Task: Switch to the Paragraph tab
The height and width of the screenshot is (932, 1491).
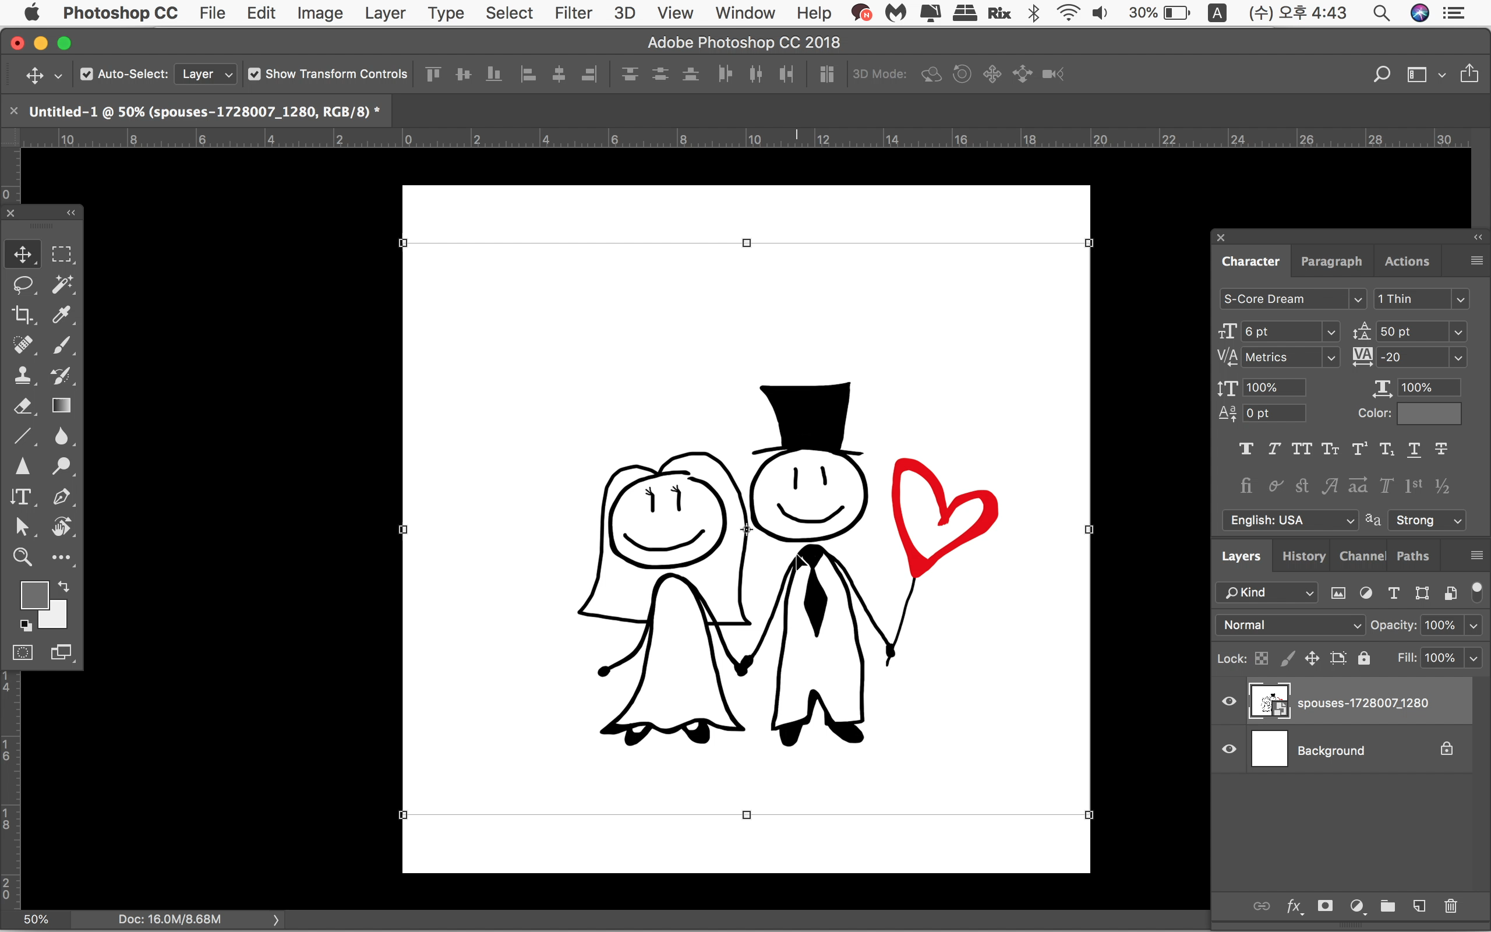Action: click(1331, 262)
